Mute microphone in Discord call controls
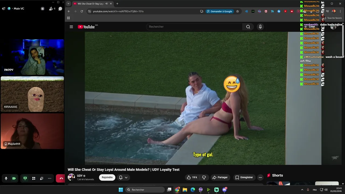Viewport: 345px width, 194px height. coord(6,178)
